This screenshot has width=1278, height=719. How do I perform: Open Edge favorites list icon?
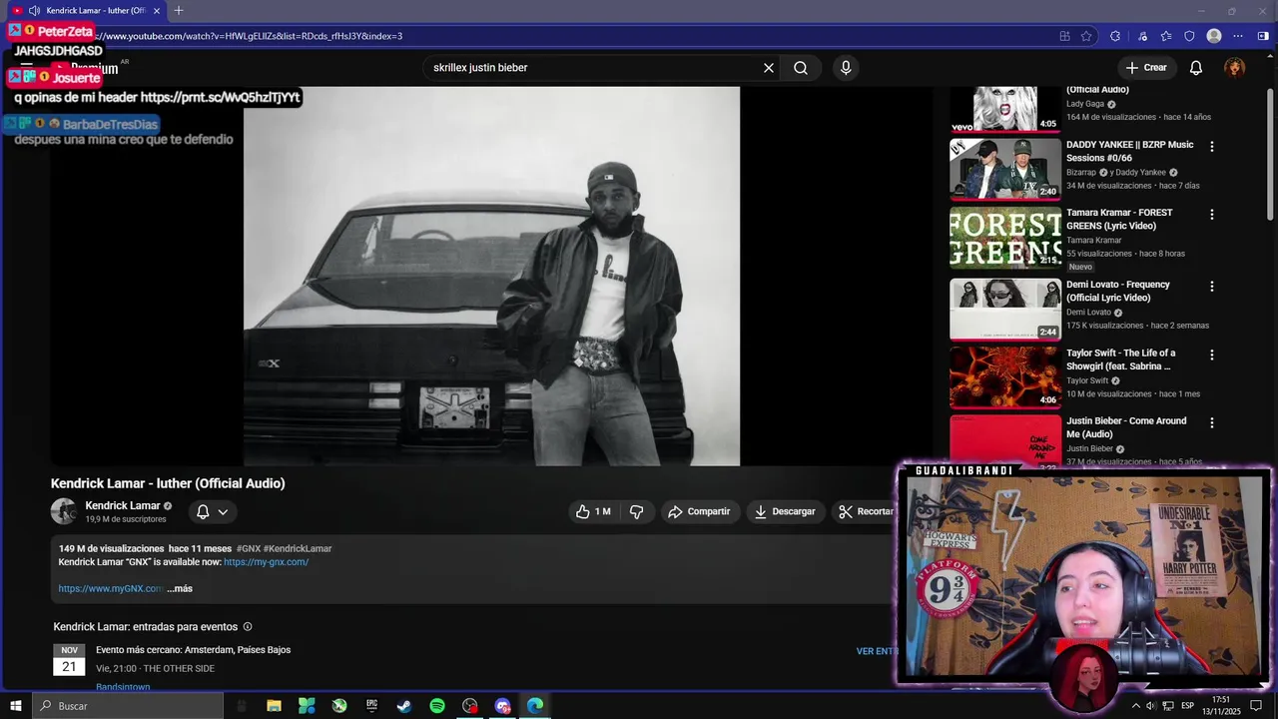[x=1166, y=36]
